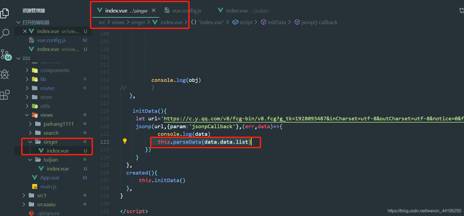
Task: Click the initData breadcrumb segment
Action: point(274,22)
